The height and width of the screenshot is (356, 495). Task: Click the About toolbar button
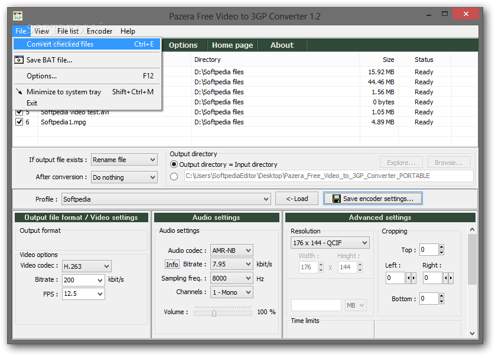(x=282, y=45)
